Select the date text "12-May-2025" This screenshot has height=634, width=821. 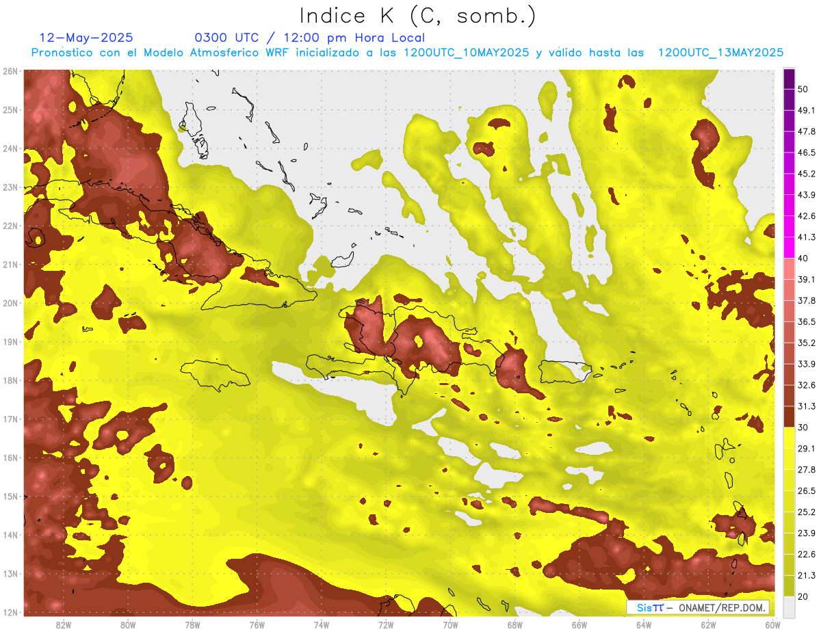pyautogui.click(x=86, y=38)
